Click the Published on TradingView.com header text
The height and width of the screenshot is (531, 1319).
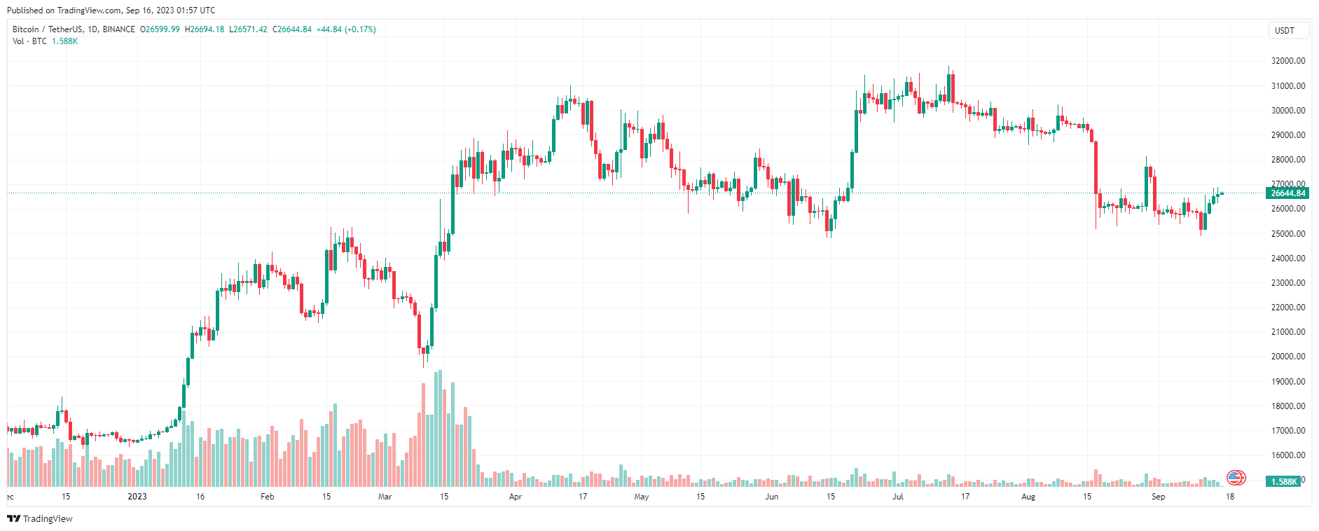tap(111, 11)
